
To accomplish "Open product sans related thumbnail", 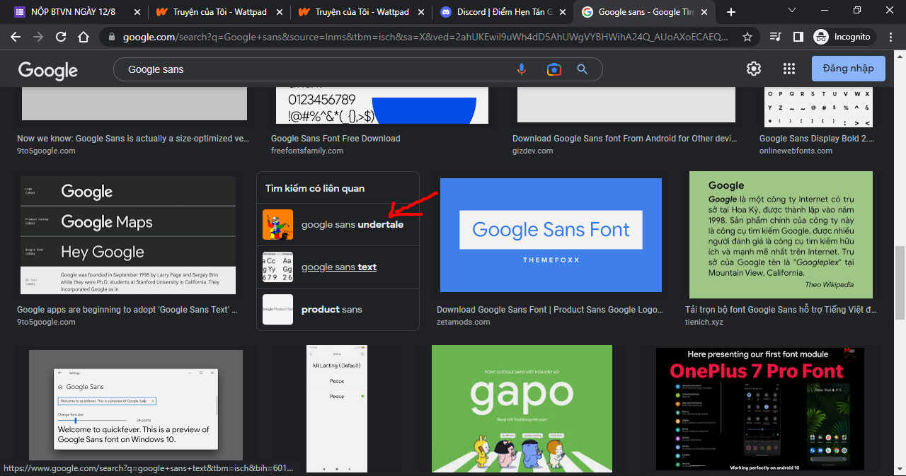I will coord(277,309).
